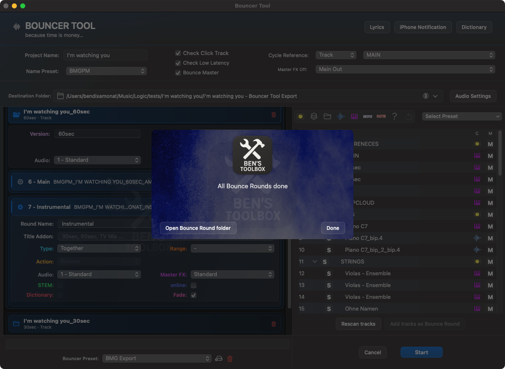Image resolution: width=505 pixels, height=369 pixels.
Task: Open the Lyrics panel
Action: click(377, 27)
